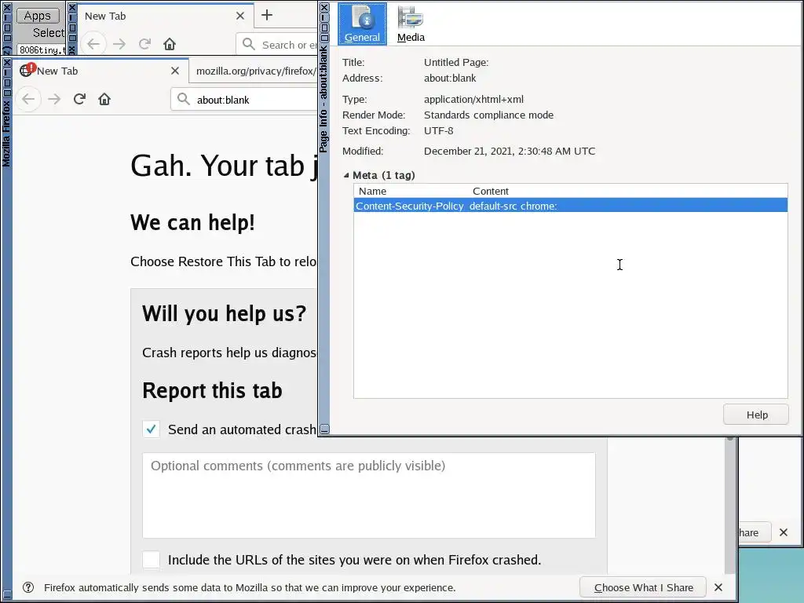Click the Title value Untitled Page:
804x603 pixels.
click(456, 62)
